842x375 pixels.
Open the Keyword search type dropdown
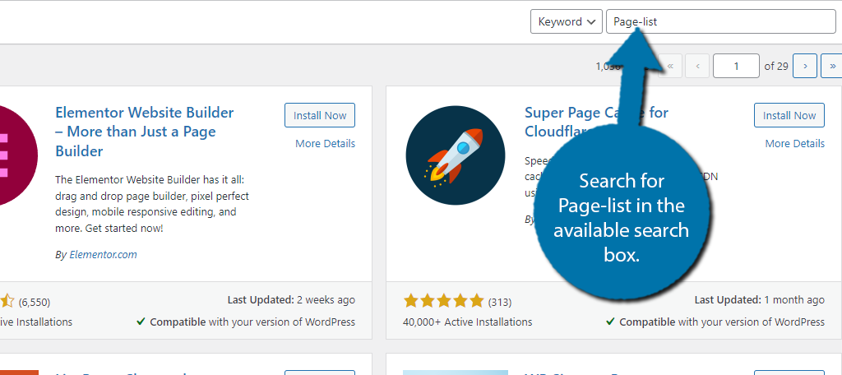point(566,21)
